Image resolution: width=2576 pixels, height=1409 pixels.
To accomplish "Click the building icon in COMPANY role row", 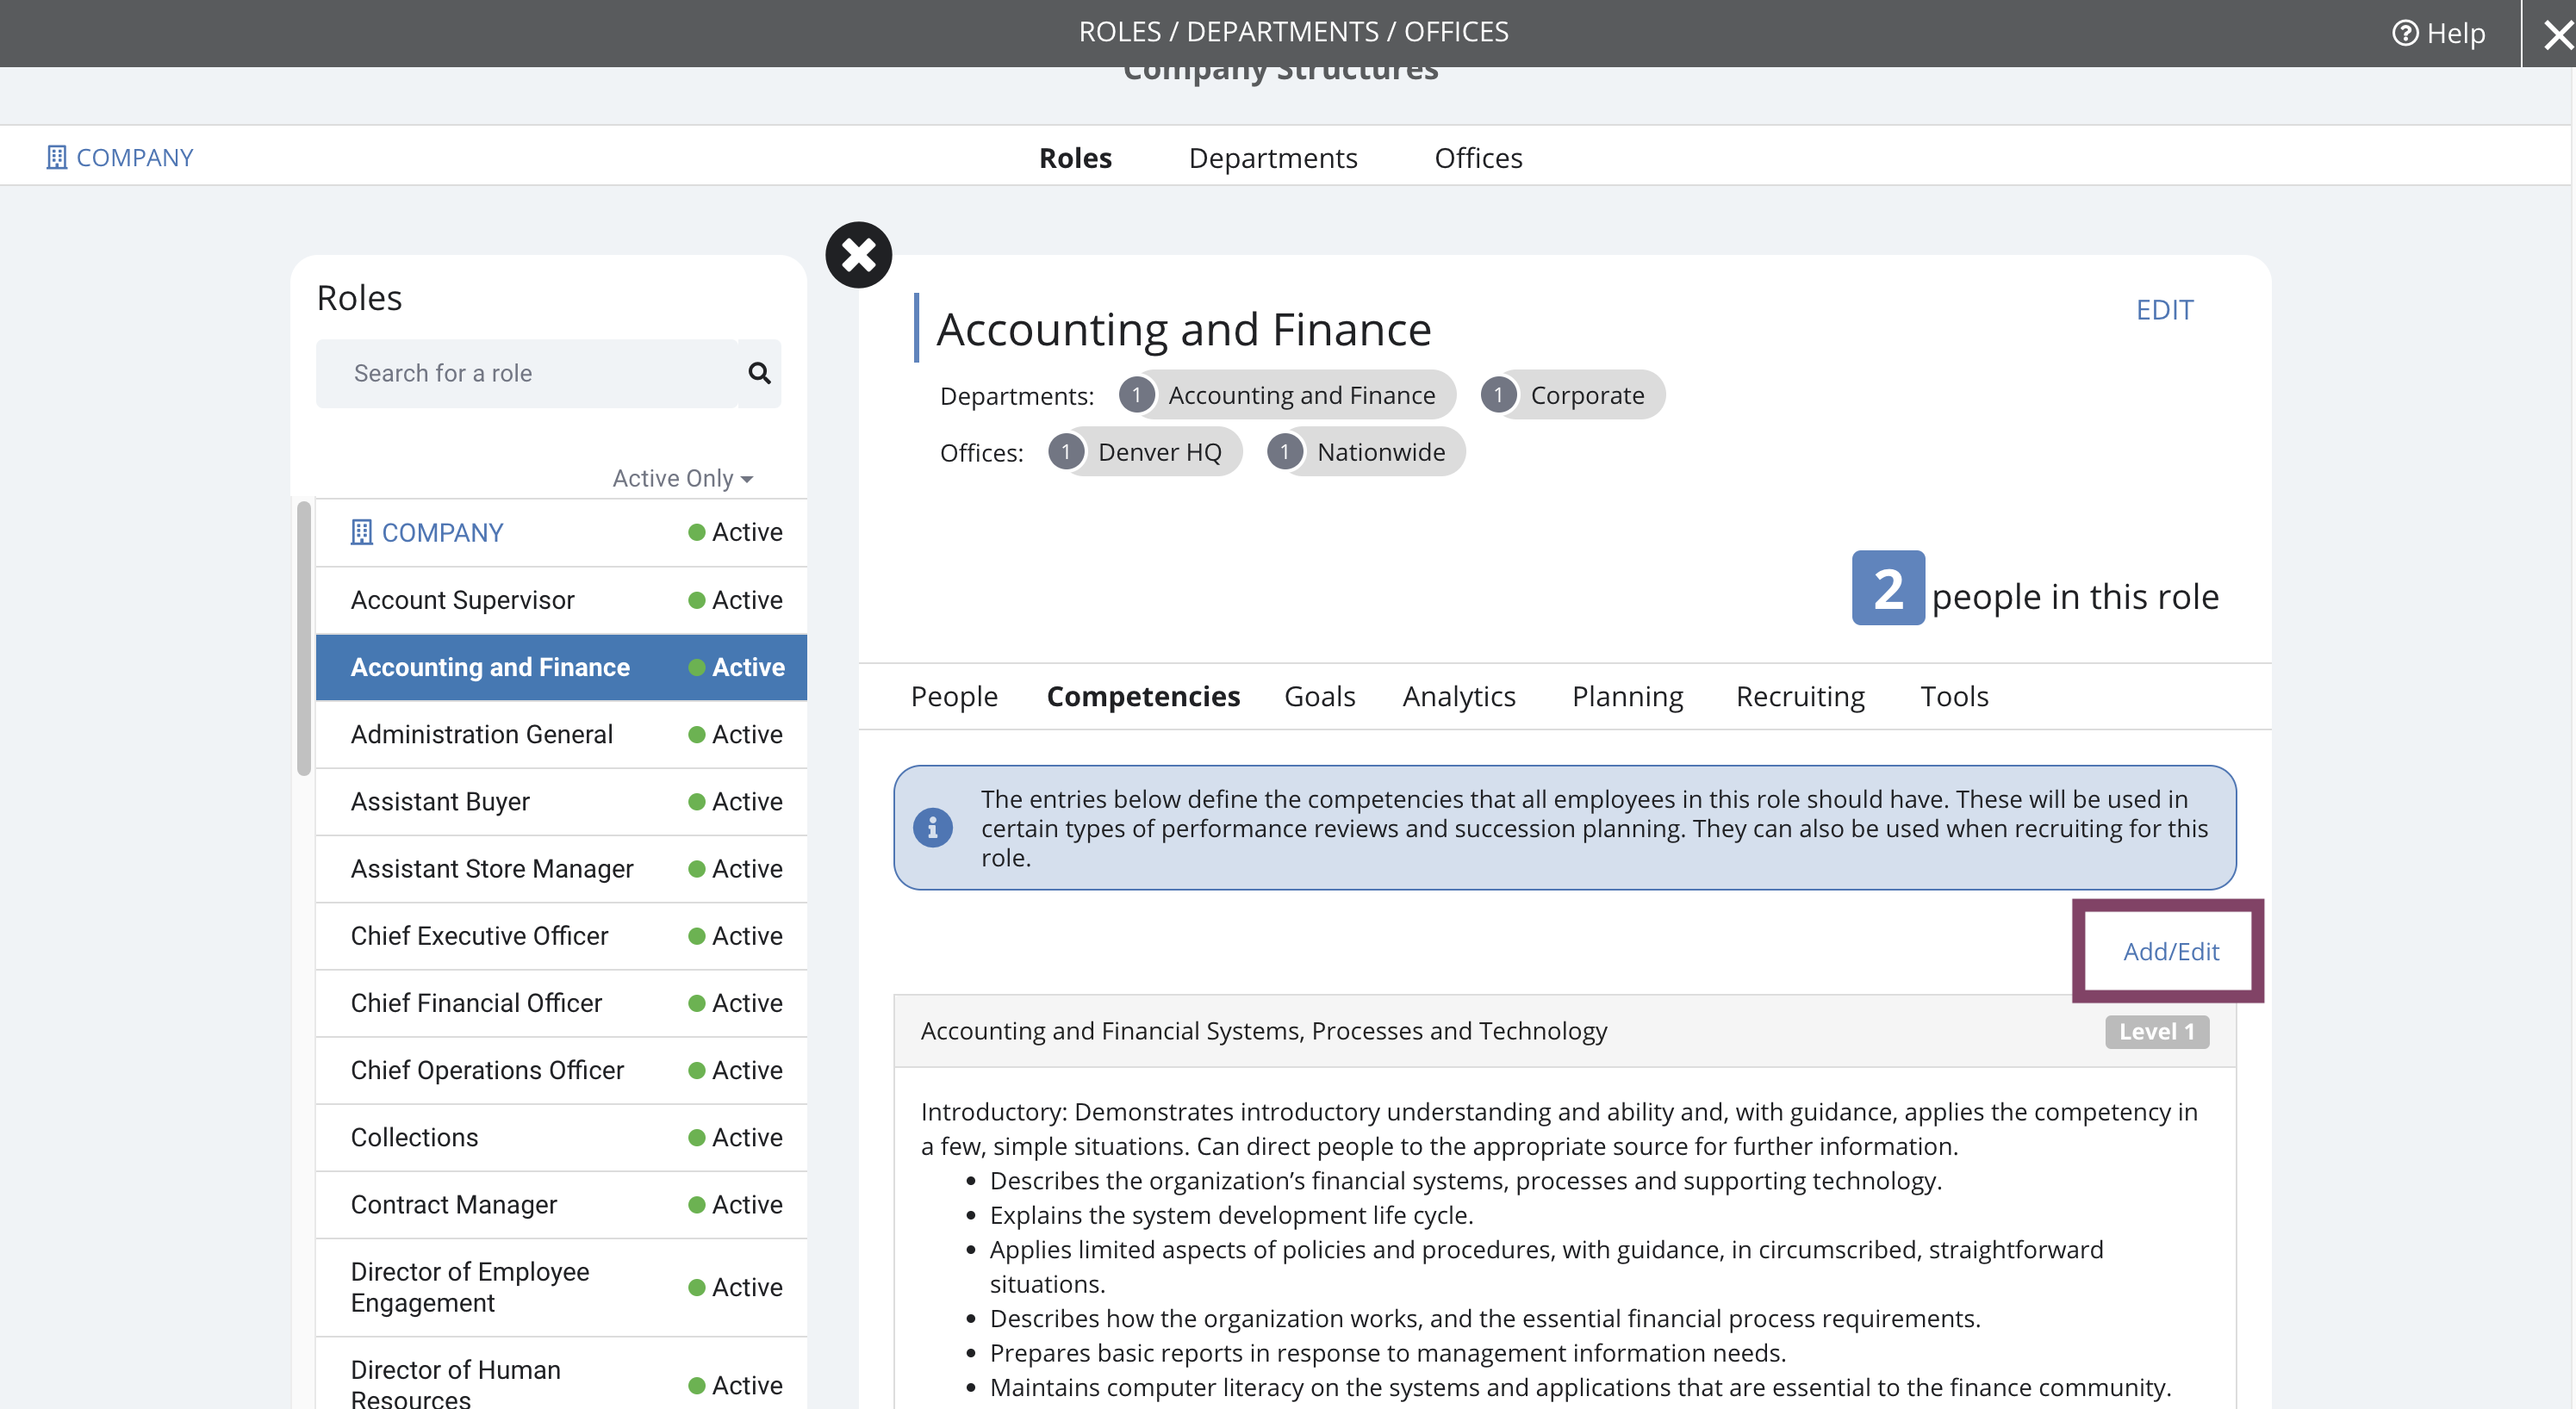I will tap(361, 532).
